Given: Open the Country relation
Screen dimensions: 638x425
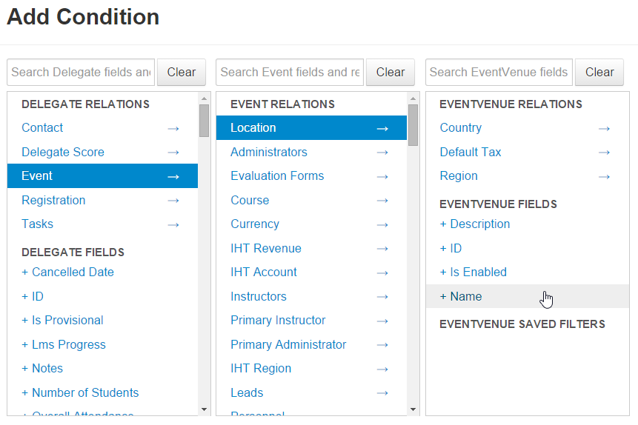Looking at the screenshot, I should pyautogui.click(x=528, y=127).
